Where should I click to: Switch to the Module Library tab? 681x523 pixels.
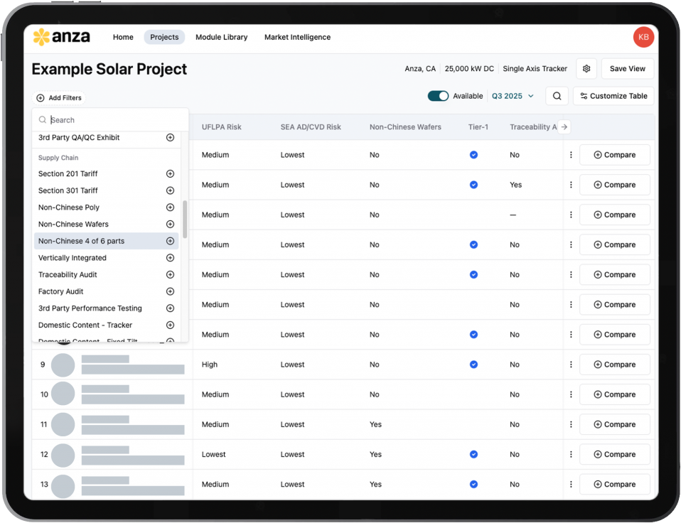(221, 37)
